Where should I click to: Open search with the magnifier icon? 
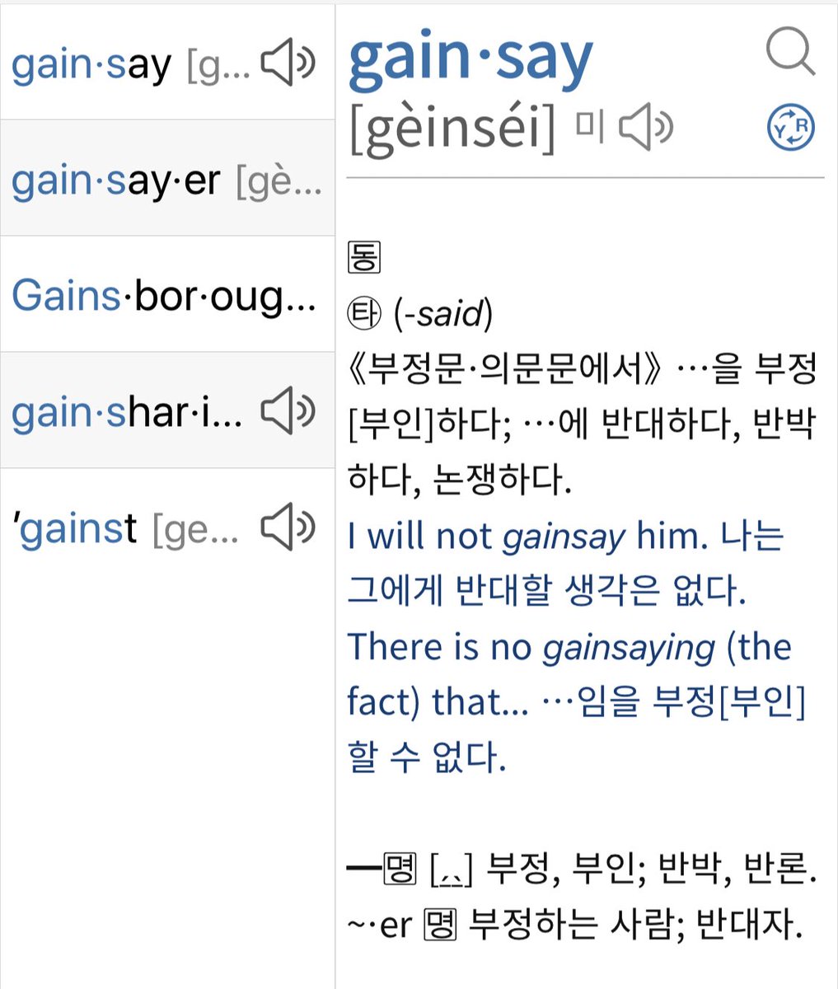(789, 52)
